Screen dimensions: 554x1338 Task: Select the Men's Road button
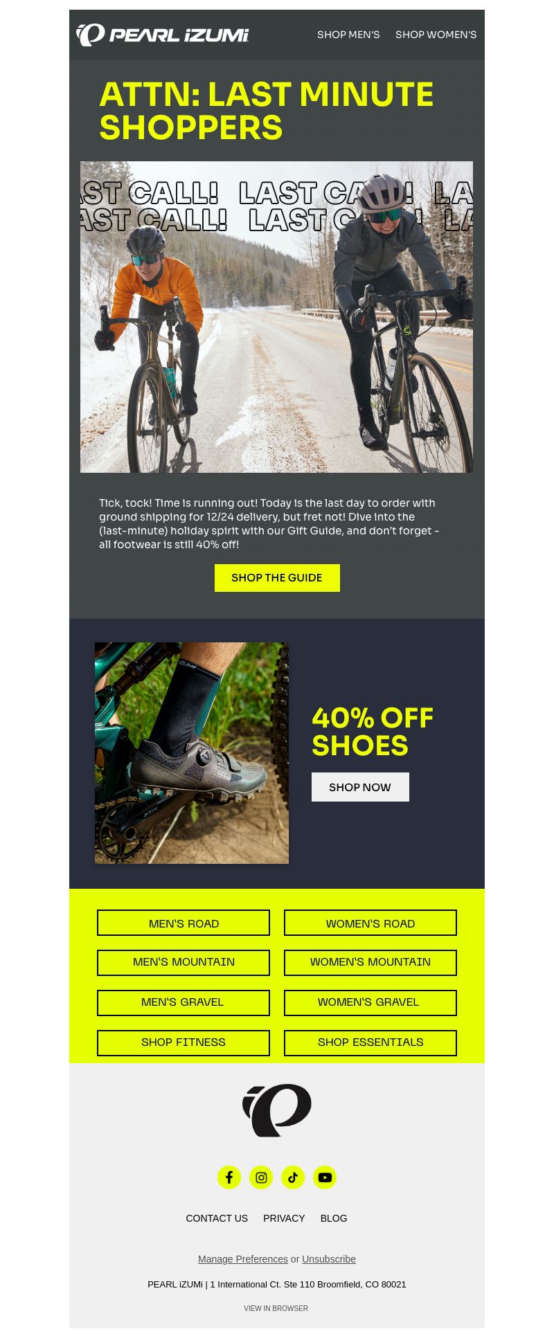[184, 923]
